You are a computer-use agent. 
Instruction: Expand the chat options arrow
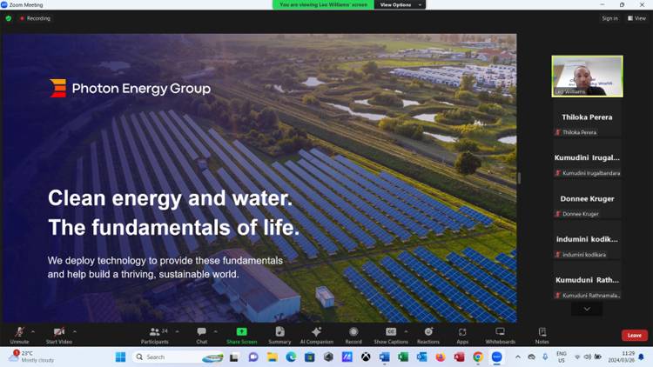pos(215,331)
